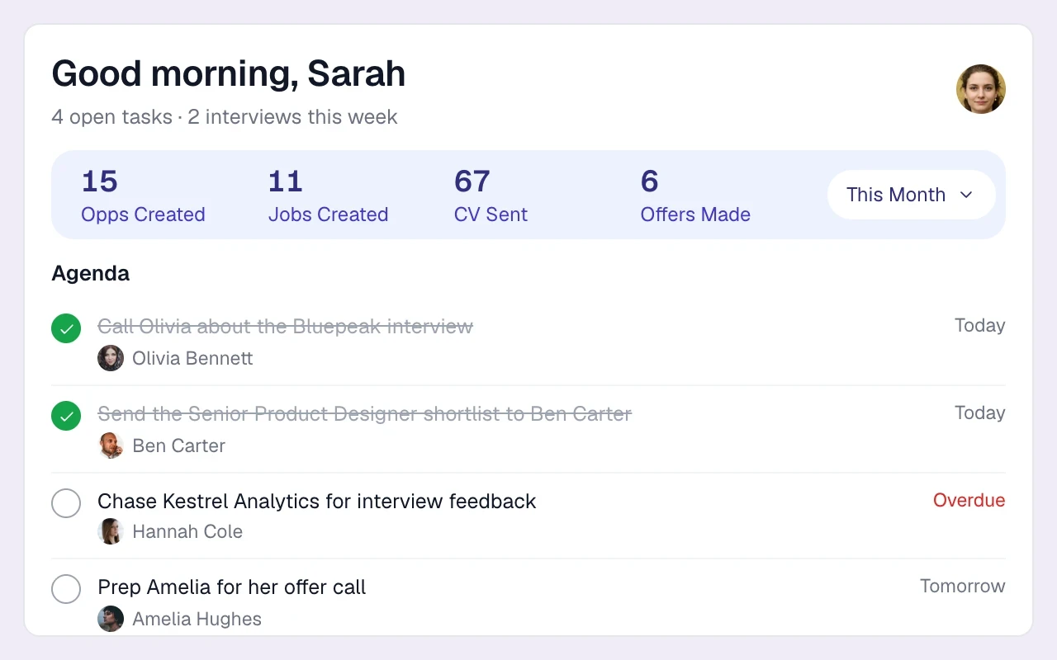This screenshot has height=660, width=1057.
Task: Click Today label on Call Olivia task
Action: click(x=980, y=326)
